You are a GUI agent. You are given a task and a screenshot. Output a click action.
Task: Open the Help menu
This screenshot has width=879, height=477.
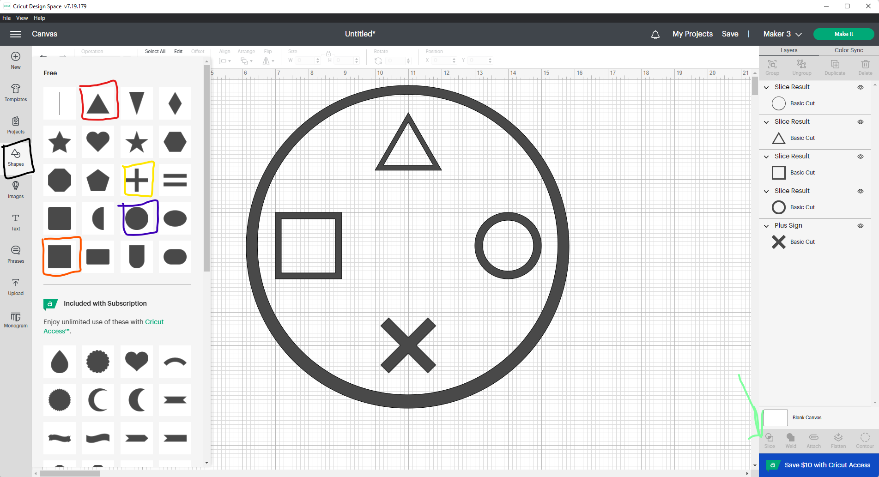tap(40, 18)
